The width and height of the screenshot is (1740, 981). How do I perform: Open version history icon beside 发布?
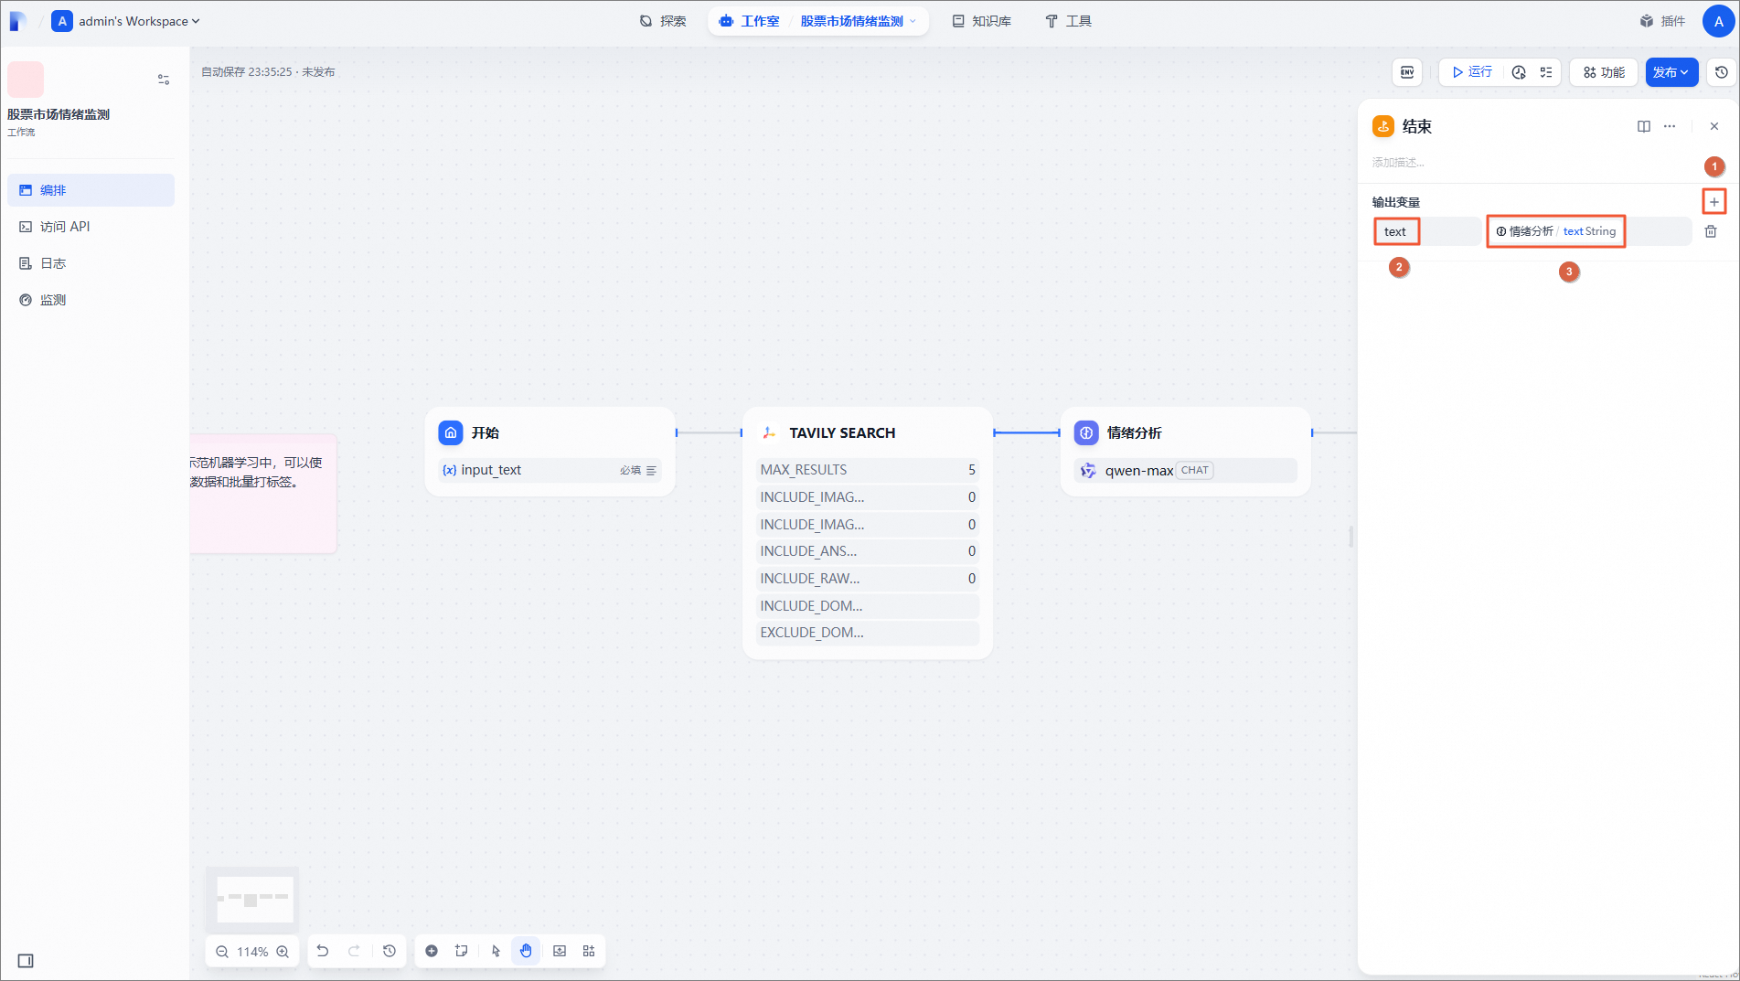pos(1722,72)
